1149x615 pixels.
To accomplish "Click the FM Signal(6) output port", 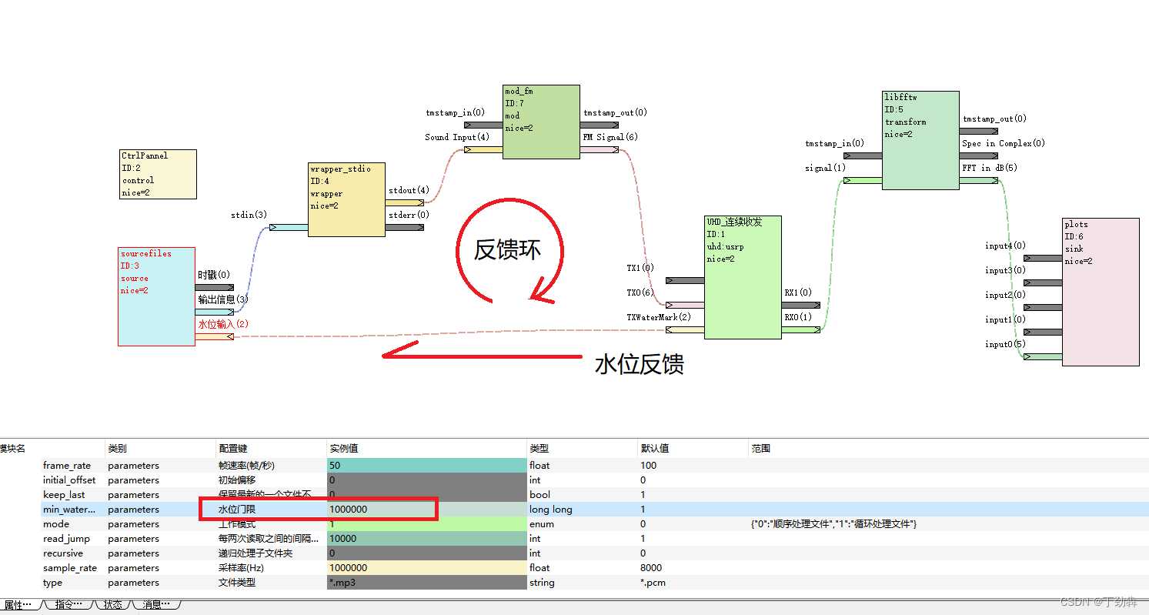I will click(x=600, y=149).
